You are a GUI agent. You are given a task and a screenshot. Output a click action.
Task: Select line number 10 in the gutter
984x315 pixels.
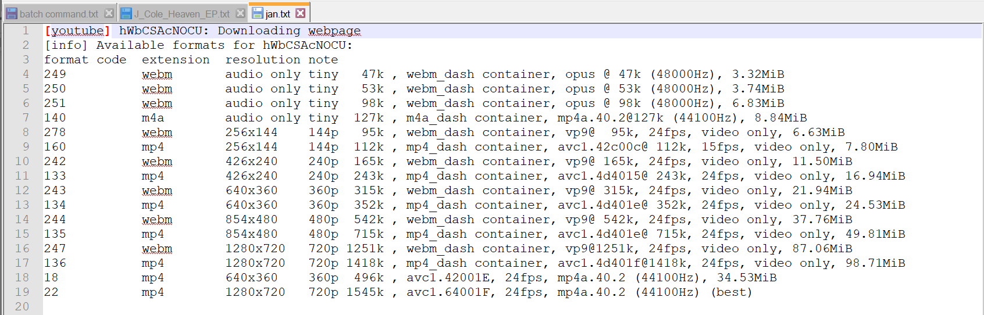click(x=22, y=161)
